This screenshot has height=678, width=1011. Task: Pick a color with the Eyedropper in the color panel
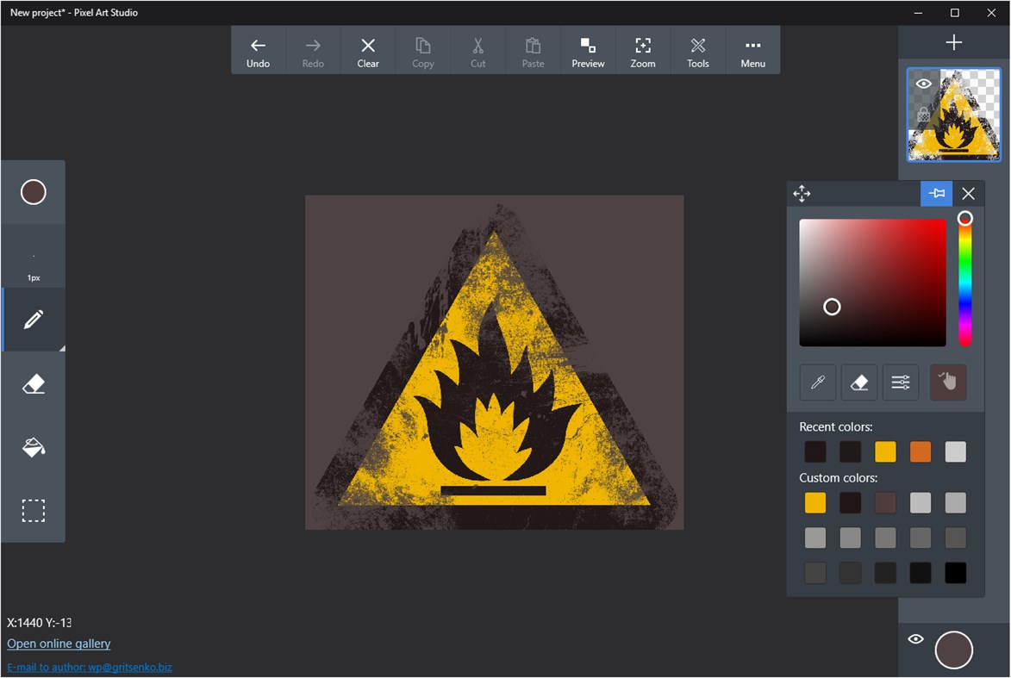click(x=817, y=383)
